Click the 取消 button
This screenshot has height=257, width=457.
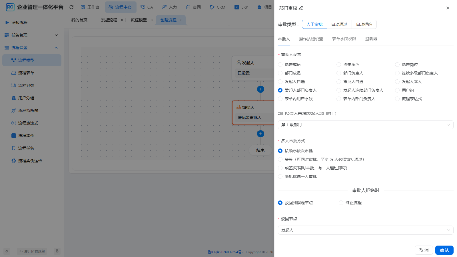(x=424, y=250)
